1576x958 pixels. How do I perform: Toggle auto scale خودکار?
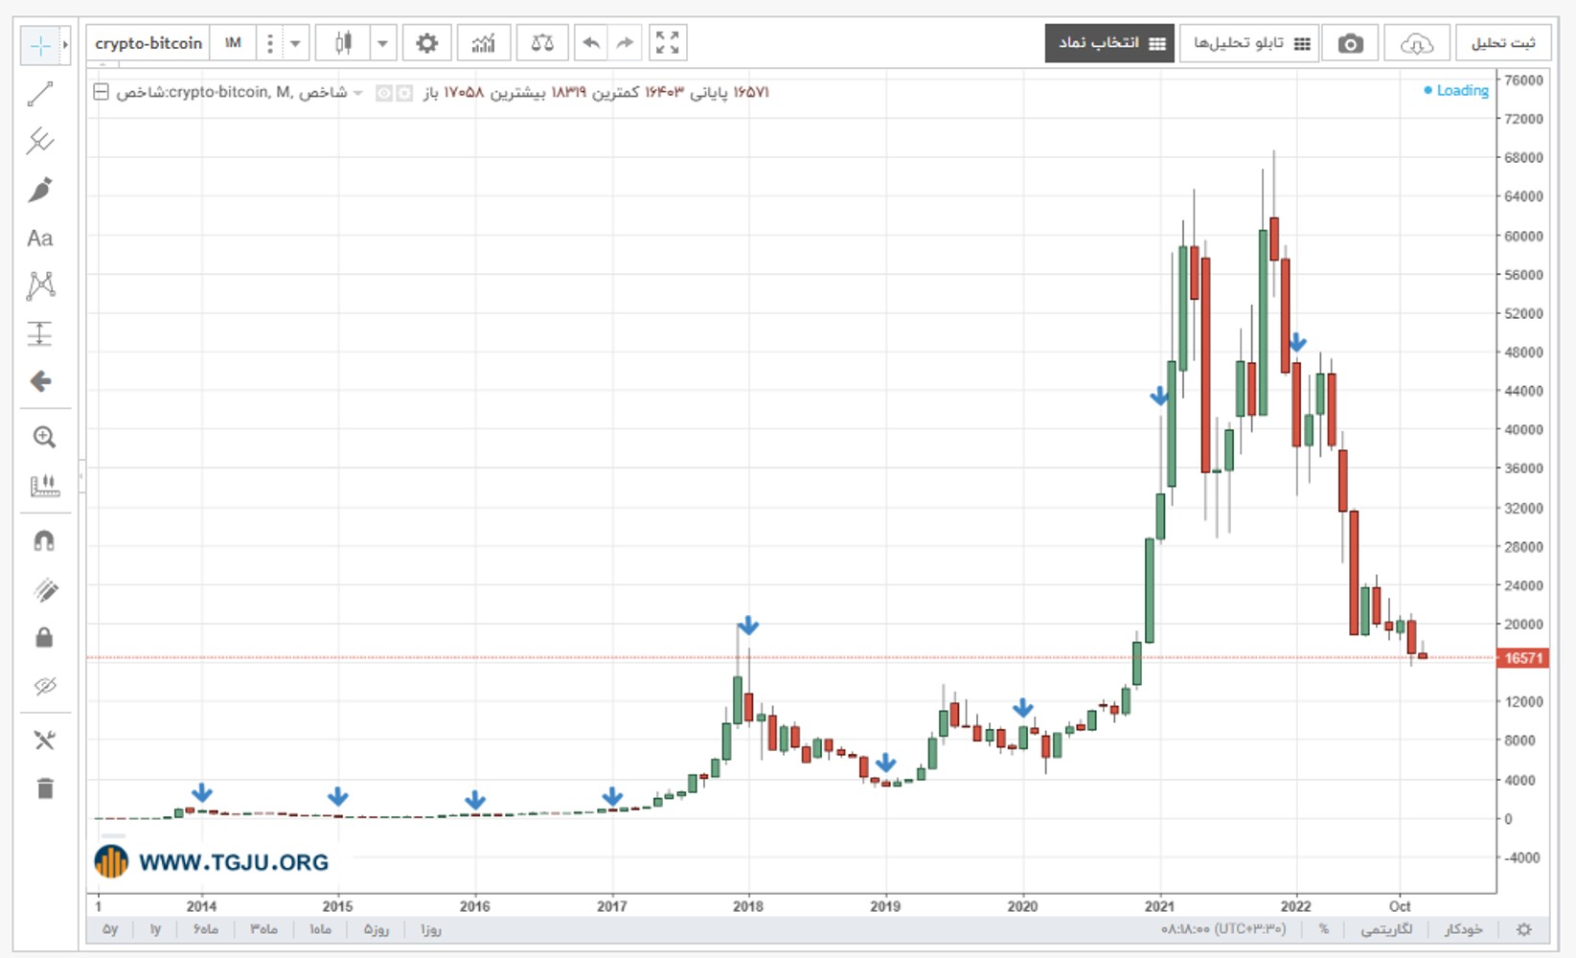[1464, 929]
